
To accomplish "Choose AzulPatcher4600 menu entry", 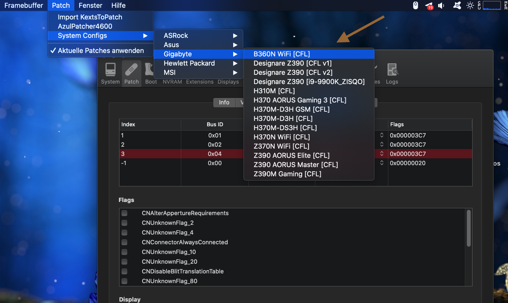I will coord(100,26).
